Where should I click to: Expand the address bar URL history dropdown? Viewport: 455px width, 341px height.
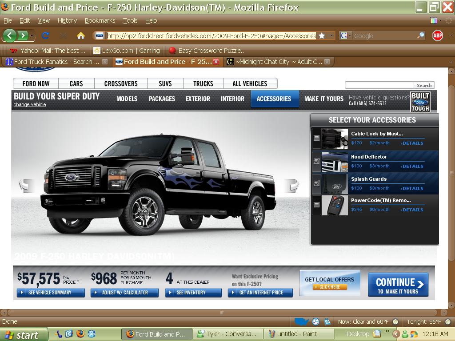click(331, 36)
